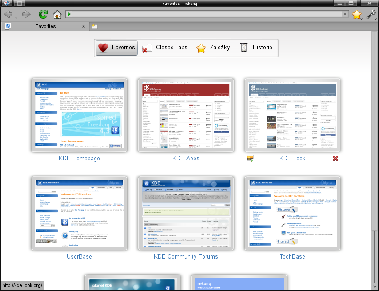
Task: Expand the URL bar history dropdown
Action: click(x=345, y=14)
